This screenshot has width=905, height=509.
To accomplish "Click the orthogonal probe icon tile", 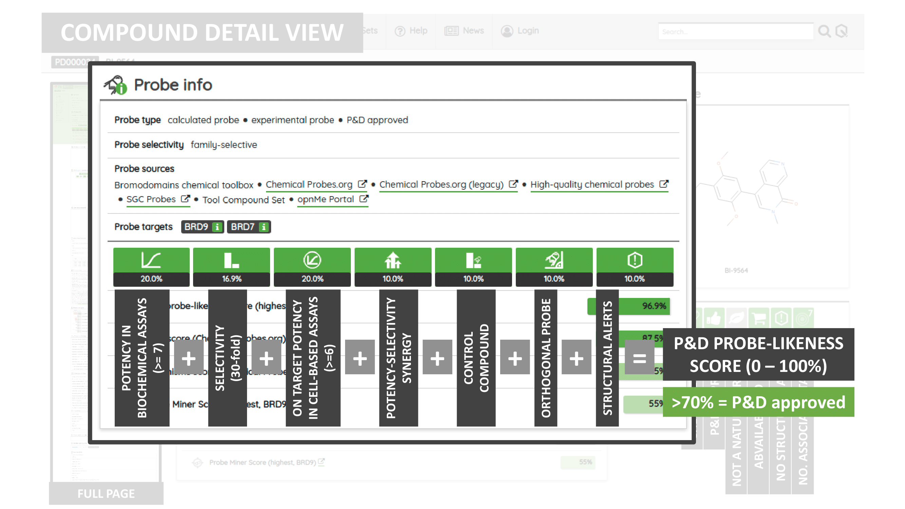I will [554, 260].
